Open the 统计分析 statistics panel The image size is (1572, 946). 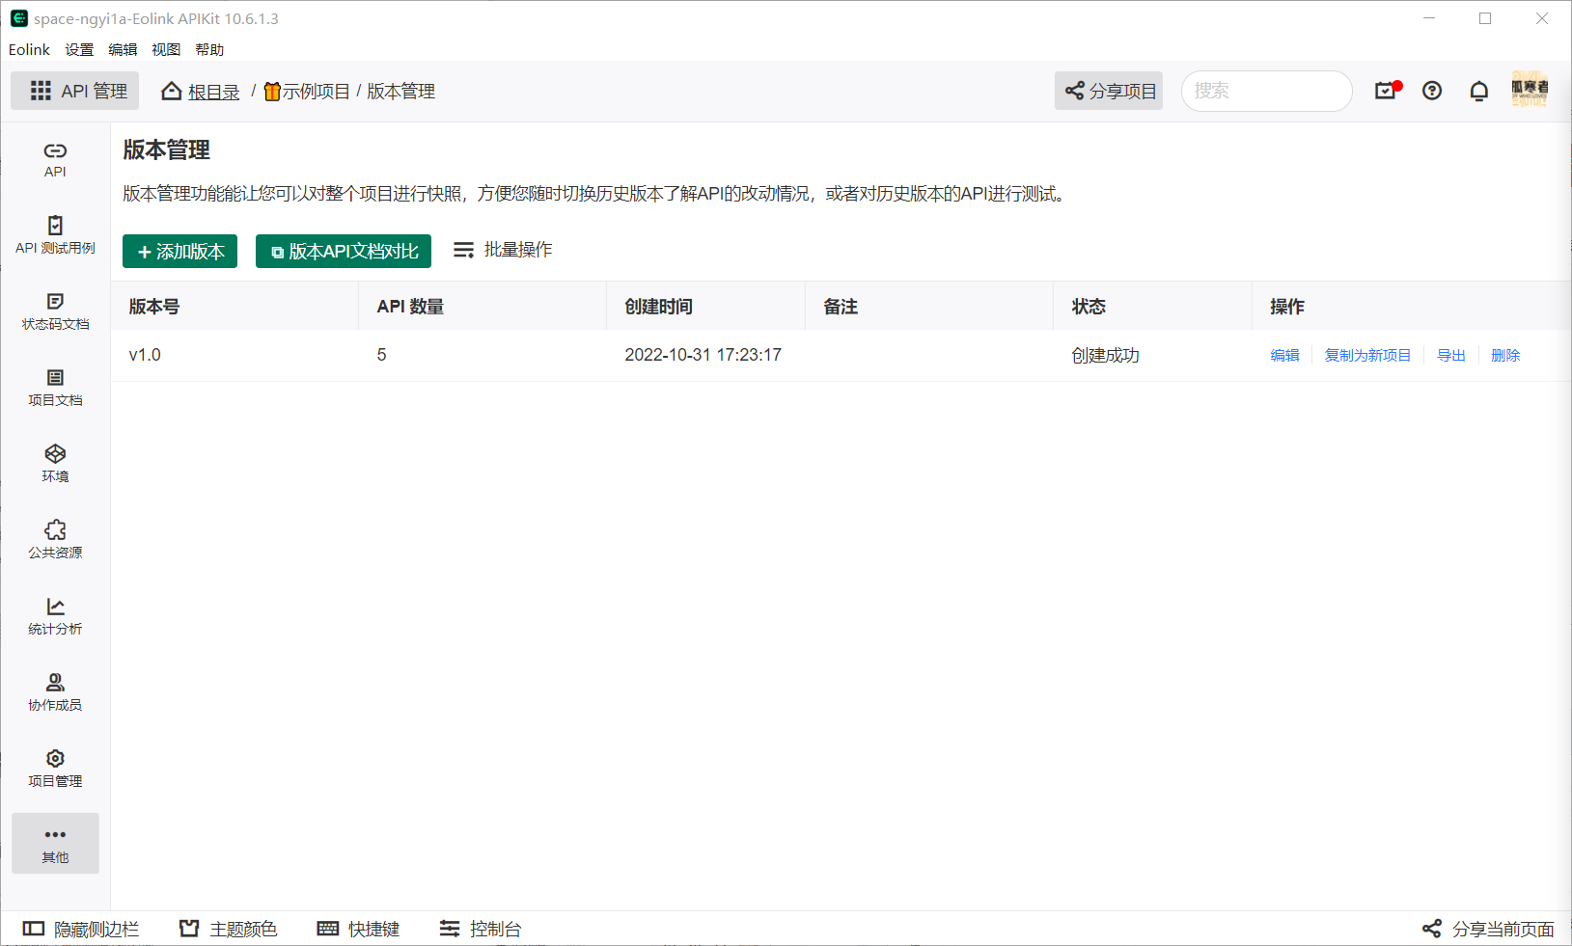click(55, 614)
